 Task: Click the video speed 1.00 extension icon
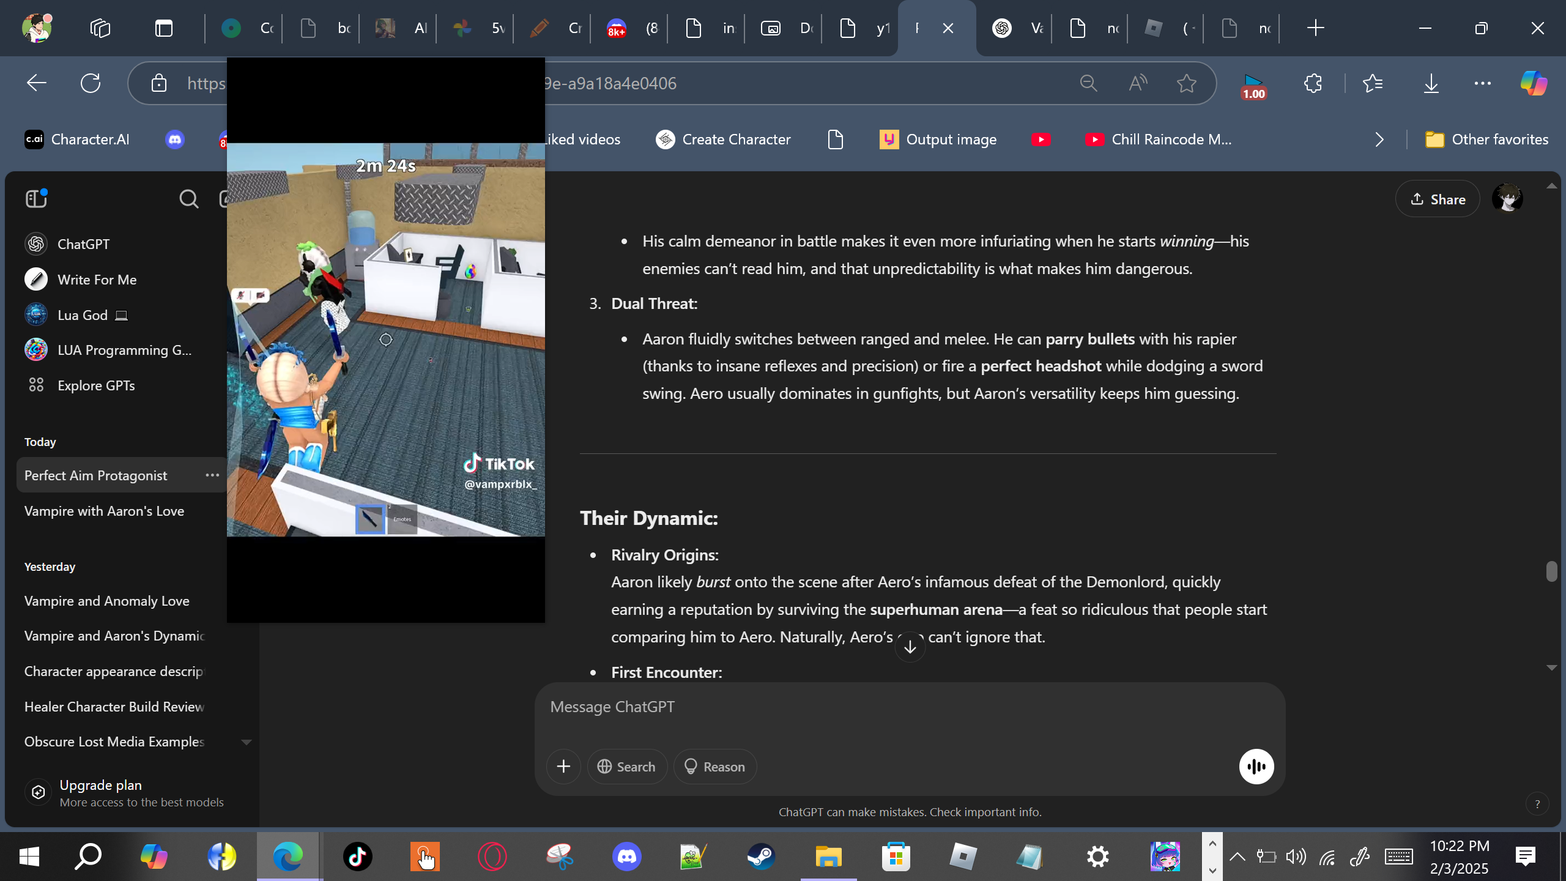pos(1253,86)
